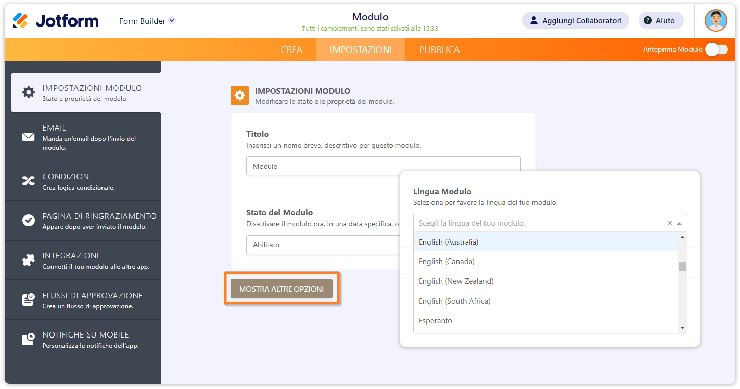The height and width of the screenshot is (389, 740).
Task: Expand the Form Builder dropdown chevron
Action: click(x=172, y=21)
